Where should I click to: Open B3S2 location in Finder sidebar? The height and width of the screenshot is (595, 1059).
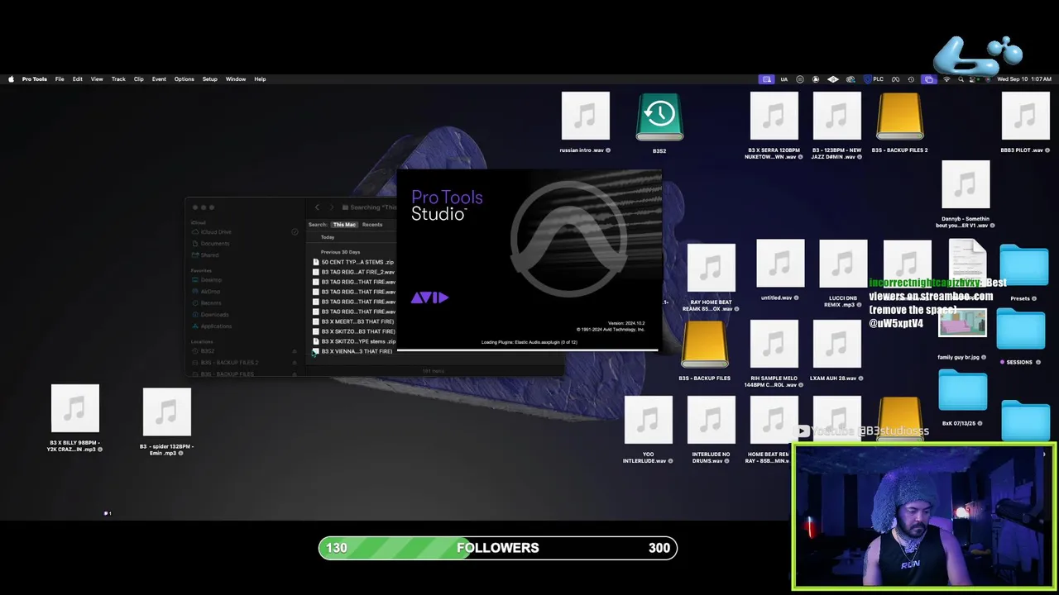(x=207, y=351)
